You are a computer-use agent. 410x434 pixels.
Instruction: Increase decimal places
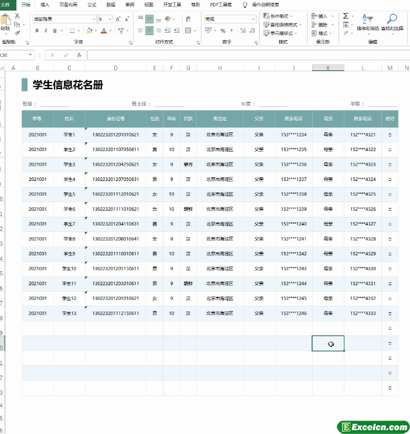coord(243,30)
